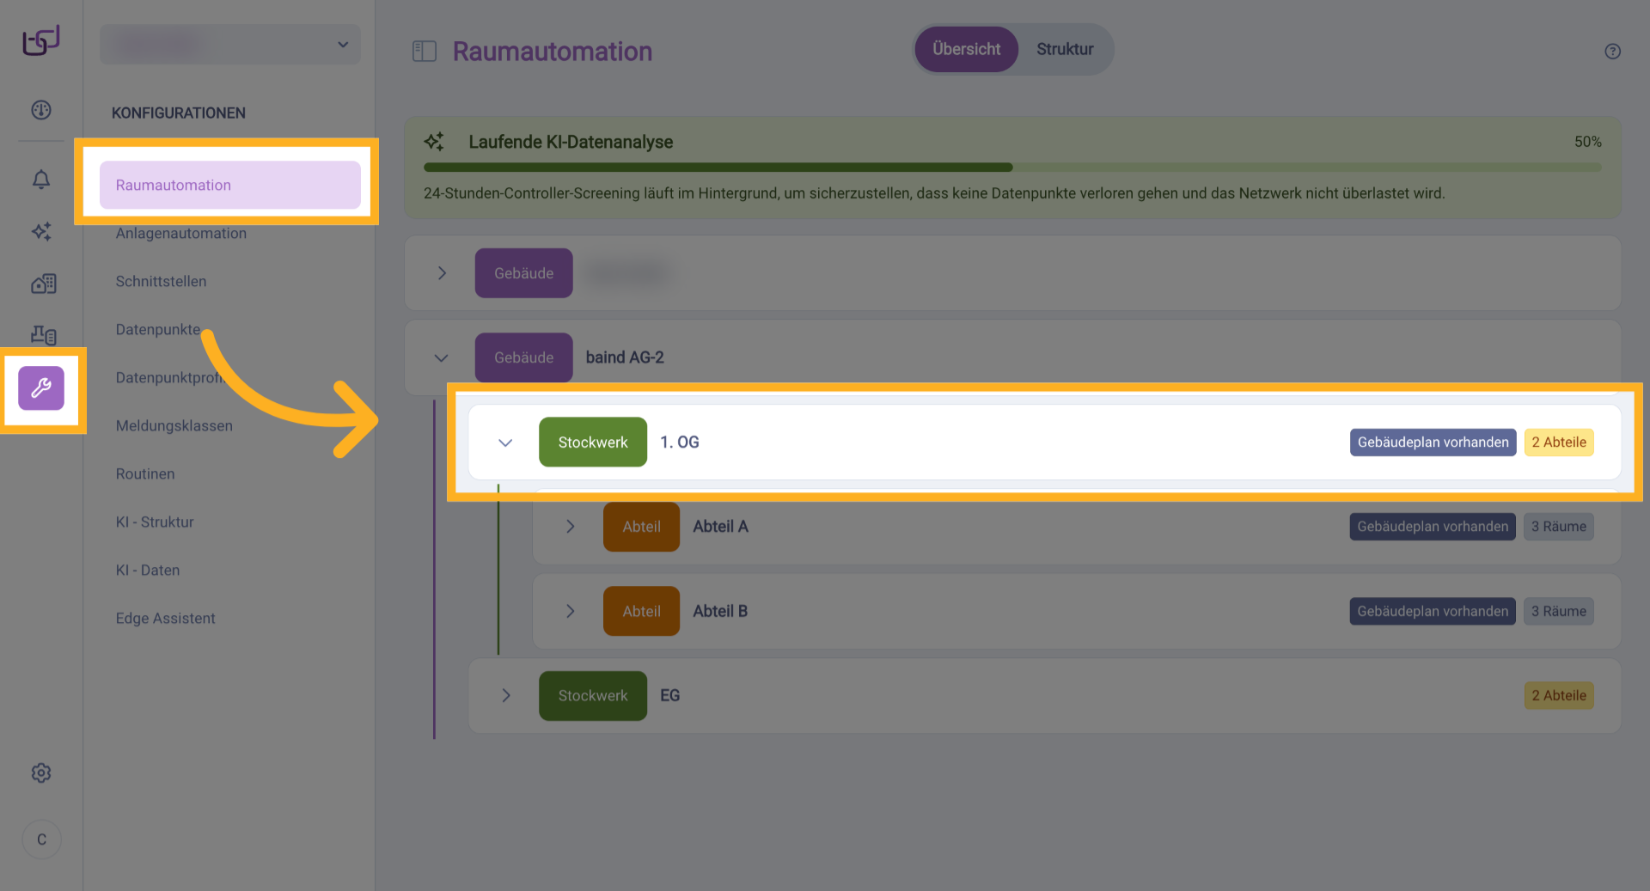Click the wrench configuration icon

[41, 388]
